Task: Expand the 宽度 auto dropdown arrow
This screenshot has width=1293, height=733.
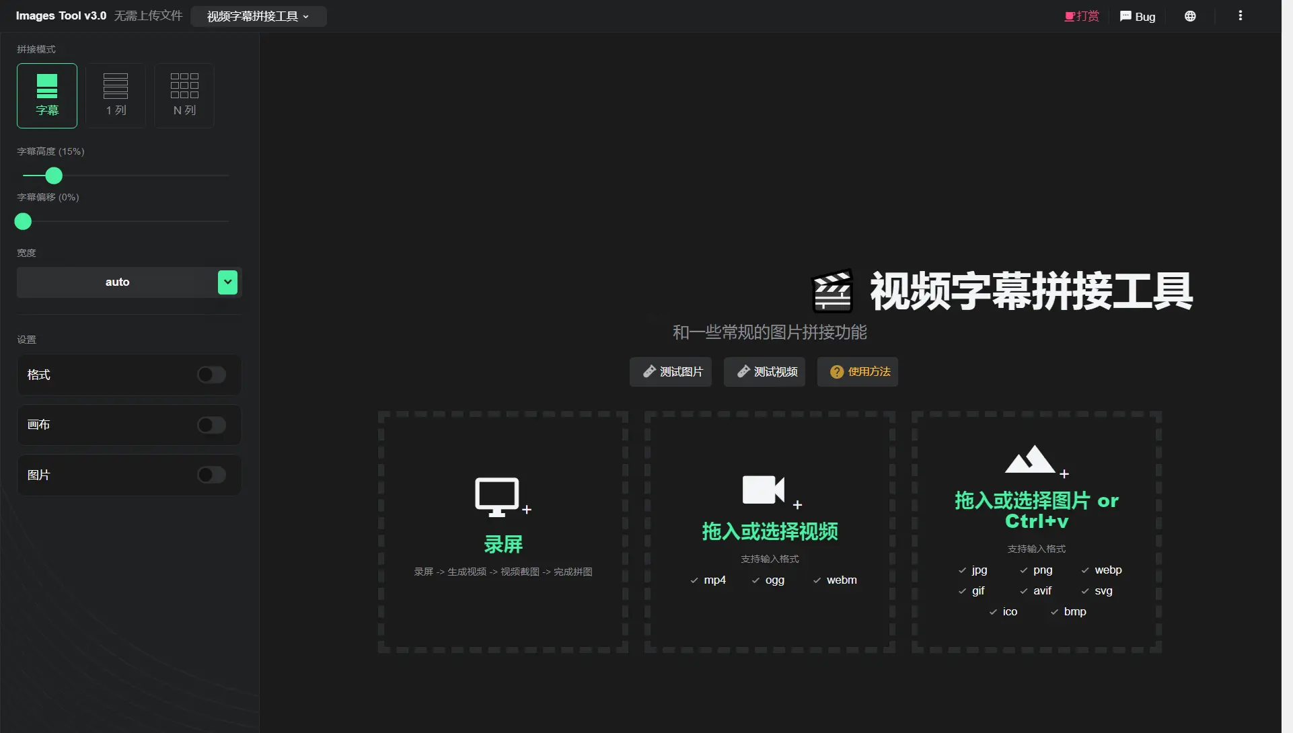Action: tap(227, 282)
